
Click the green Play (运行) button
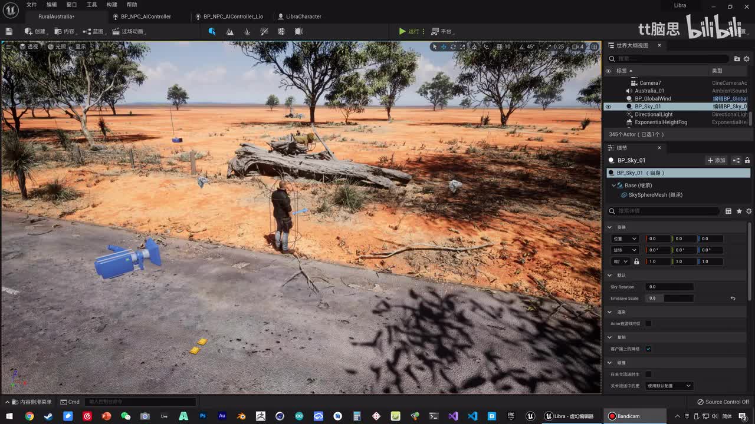(409, 31)
